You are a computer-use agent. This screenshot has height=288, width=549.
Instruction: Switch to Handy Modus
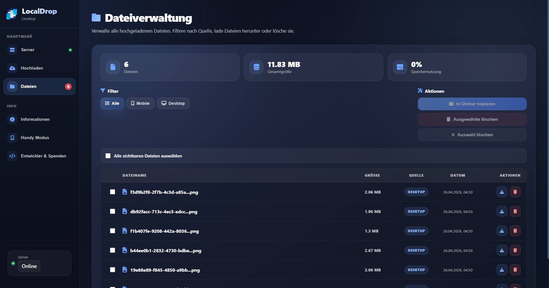(39, 138)
